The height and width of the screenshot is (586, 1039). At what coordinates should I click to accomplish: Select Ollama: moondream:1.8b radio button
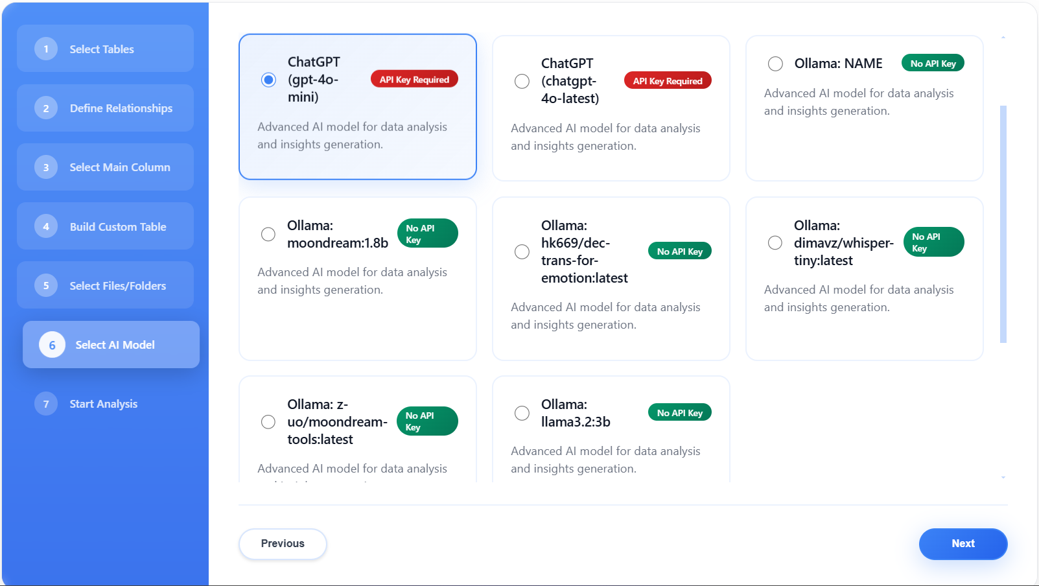(268, 234)
